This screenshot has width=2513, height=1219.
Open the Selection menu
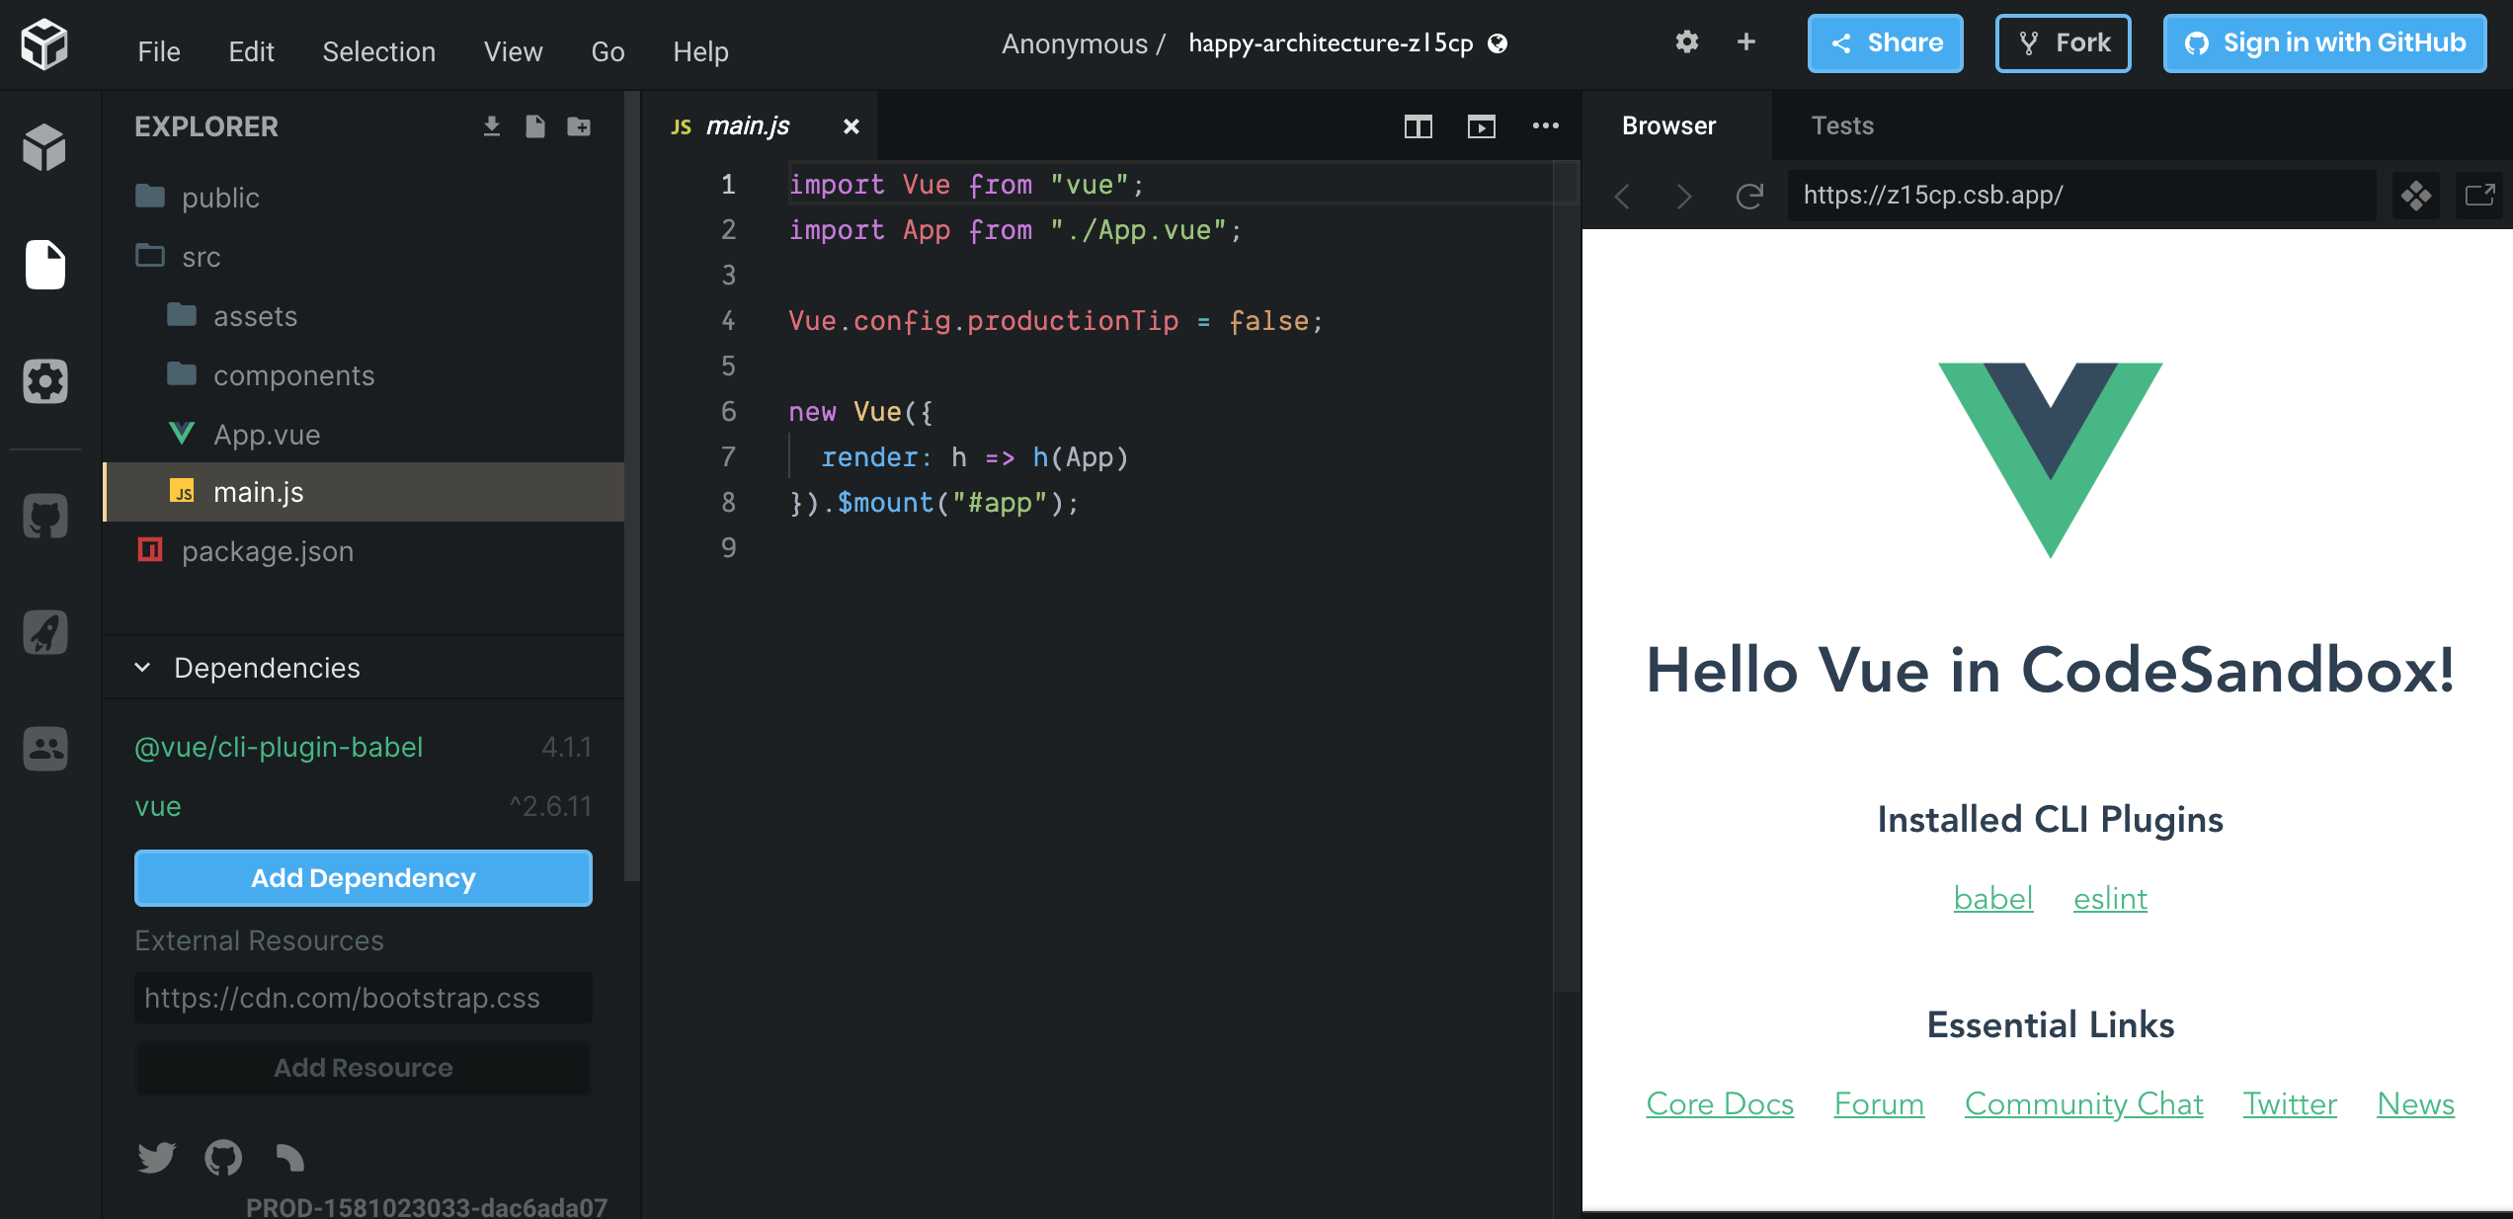(x=378, y=51)
